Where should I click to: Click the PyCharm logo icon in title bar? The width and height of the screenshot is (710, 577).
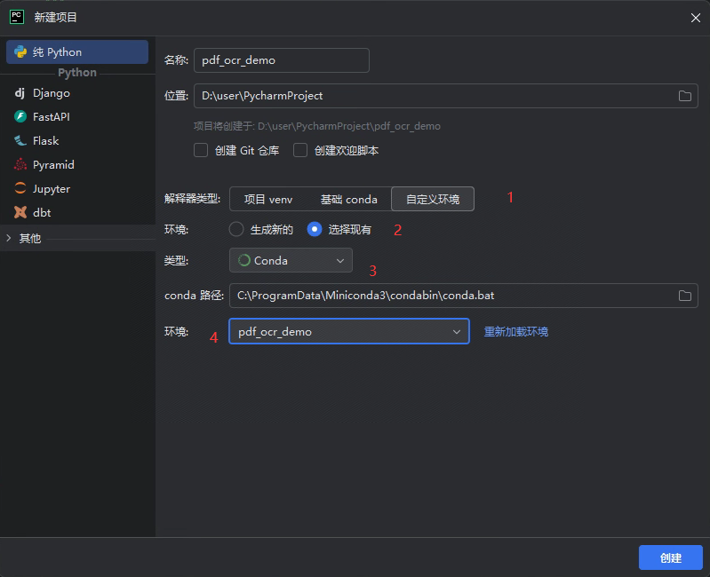[x=17, y=17]
